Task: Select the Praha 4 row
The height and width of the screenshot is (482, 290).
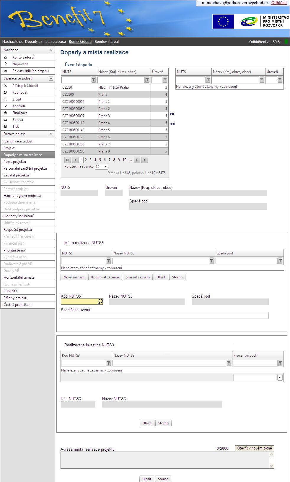Action: click(115, 123)
